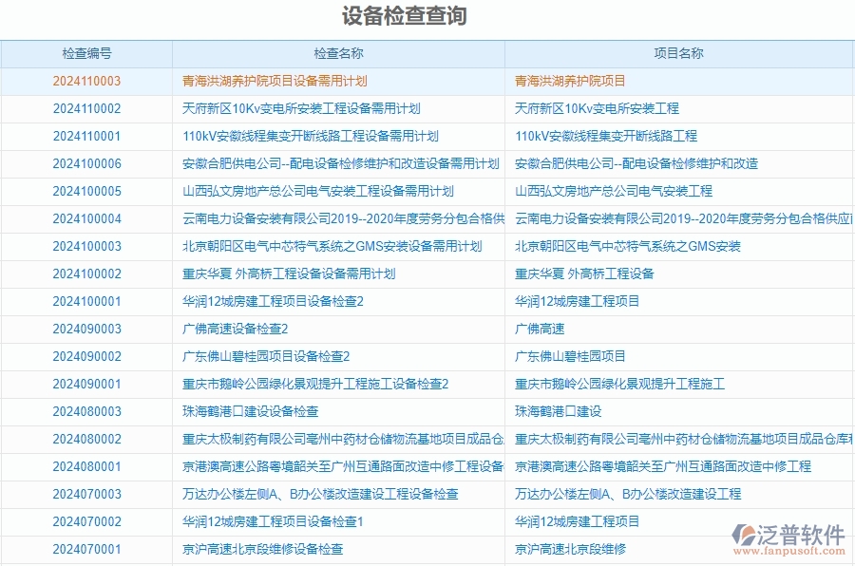
Task: Open inspection number 2024110003
Action: 88,81
